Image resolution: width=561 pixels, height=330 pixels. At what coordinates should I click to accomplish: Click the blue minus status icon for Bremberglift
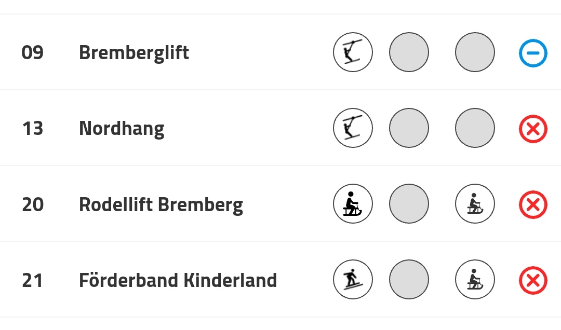click(533, 53)
